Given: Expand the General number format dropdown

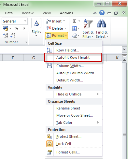Looking at the screenshot, I should 25,21.
